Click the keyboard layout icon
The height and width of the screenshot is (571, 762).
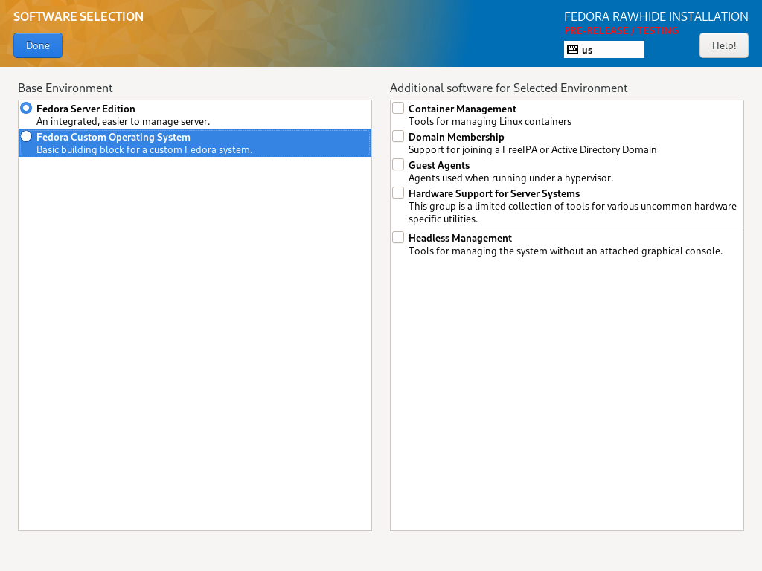[x=572, y=50]
